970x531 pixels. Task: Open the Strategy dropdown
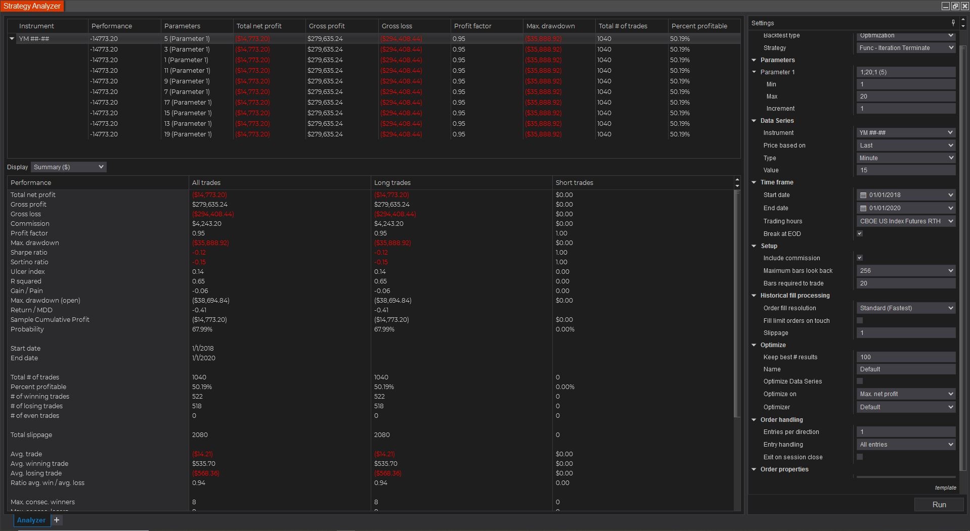906,48
